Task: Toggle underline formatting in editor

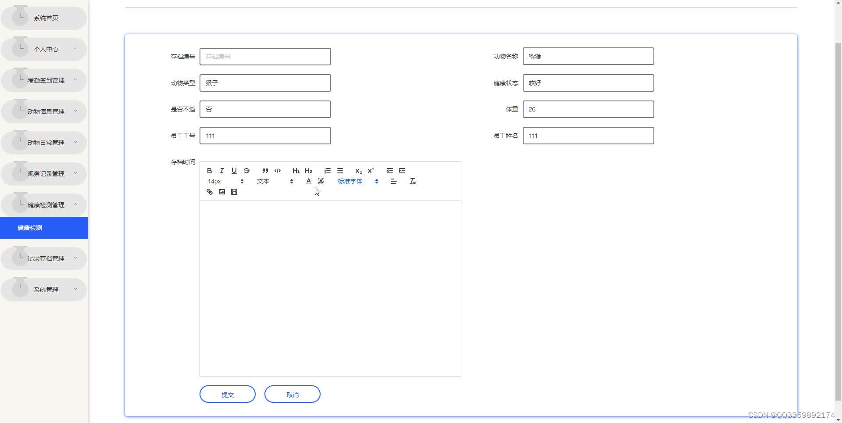Action: (234, 171)
